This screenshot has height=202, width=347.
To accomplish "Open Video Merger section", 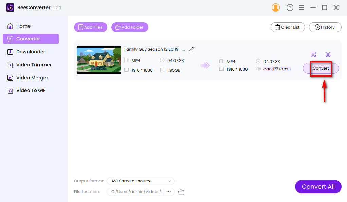I will [31, 78].
